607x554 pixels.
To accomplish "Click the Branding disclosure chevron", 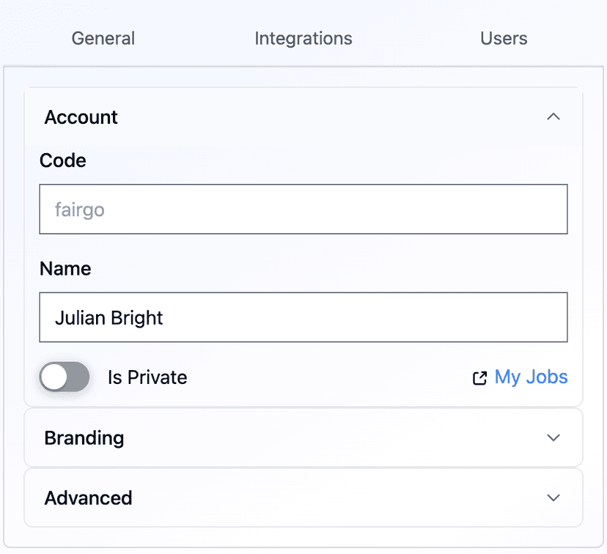I will [554, 437].
